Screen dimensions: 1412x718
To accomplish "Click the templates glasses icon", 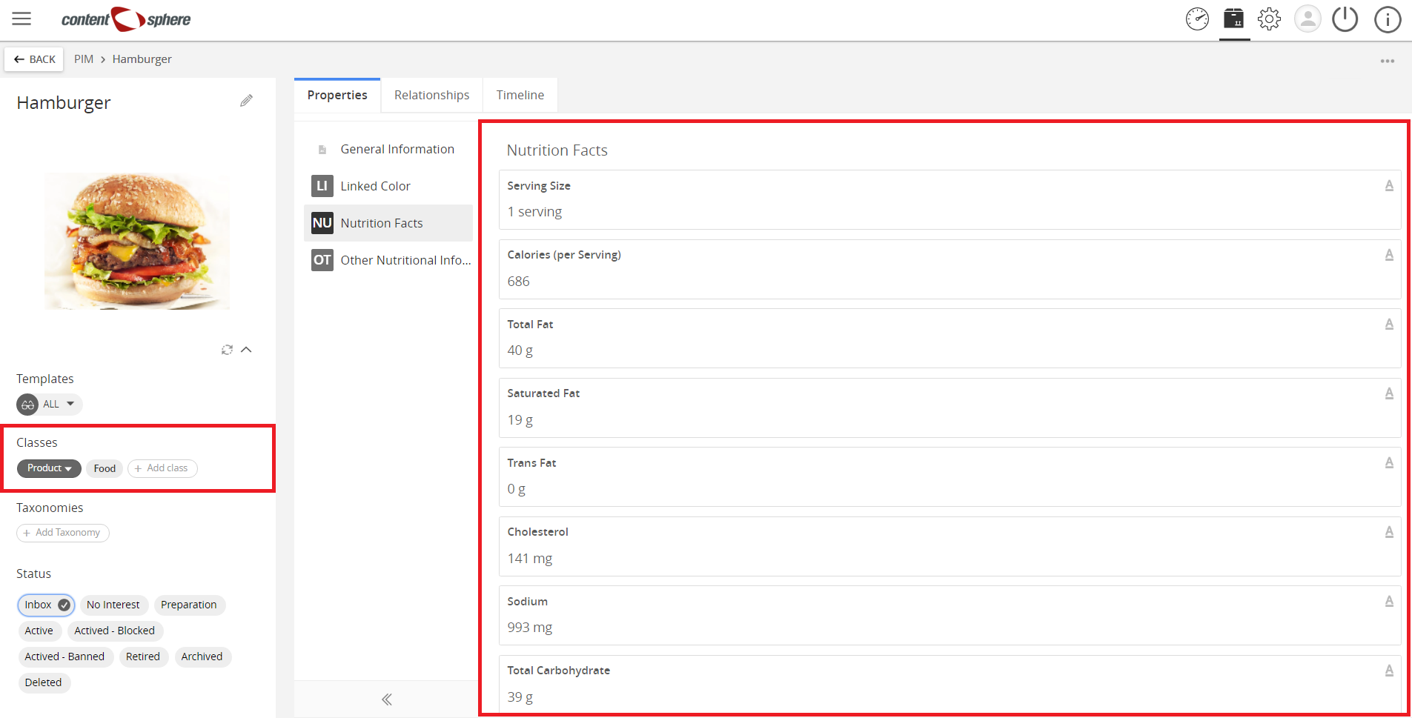I will click(x=27, y=405).
